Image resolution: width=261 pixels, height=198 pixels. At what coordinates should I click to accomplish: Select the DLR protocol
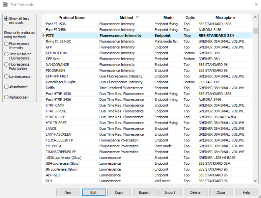[x=49, y=181]
